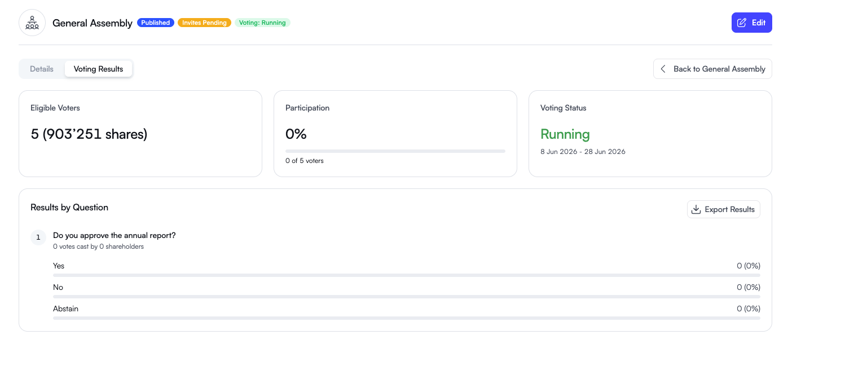Click the Eligible Voters label
The width and height of the screenshot is (845, 370).
tap(55, 108)
